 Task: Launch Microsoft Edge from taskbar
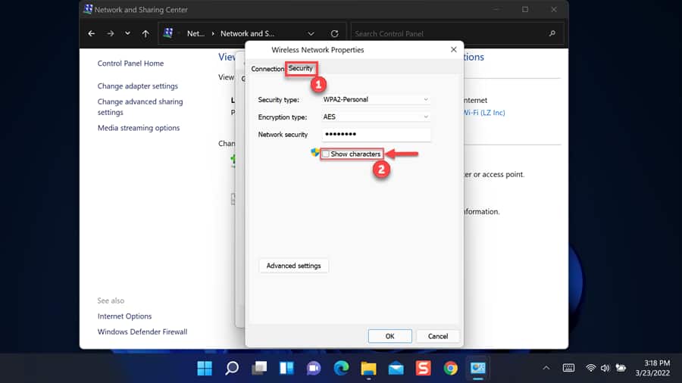pyautogui.click(x=342, y=368)
